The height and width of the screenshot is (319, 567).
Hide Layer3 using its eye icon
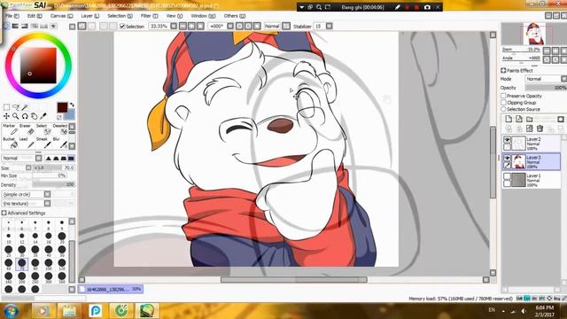(x=507, y=158)
